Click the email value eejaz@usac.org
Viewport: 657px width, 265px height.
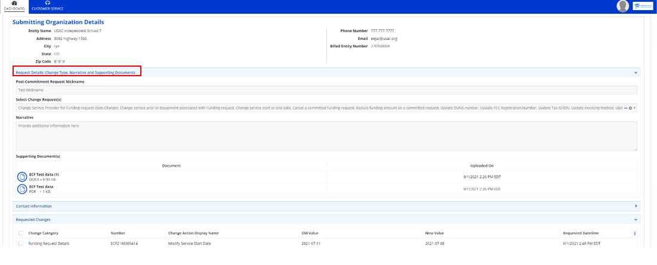coord(384,39)
